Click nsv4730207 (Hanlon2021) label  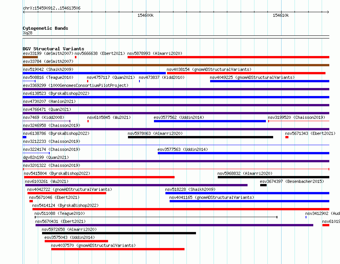(49, 101)
